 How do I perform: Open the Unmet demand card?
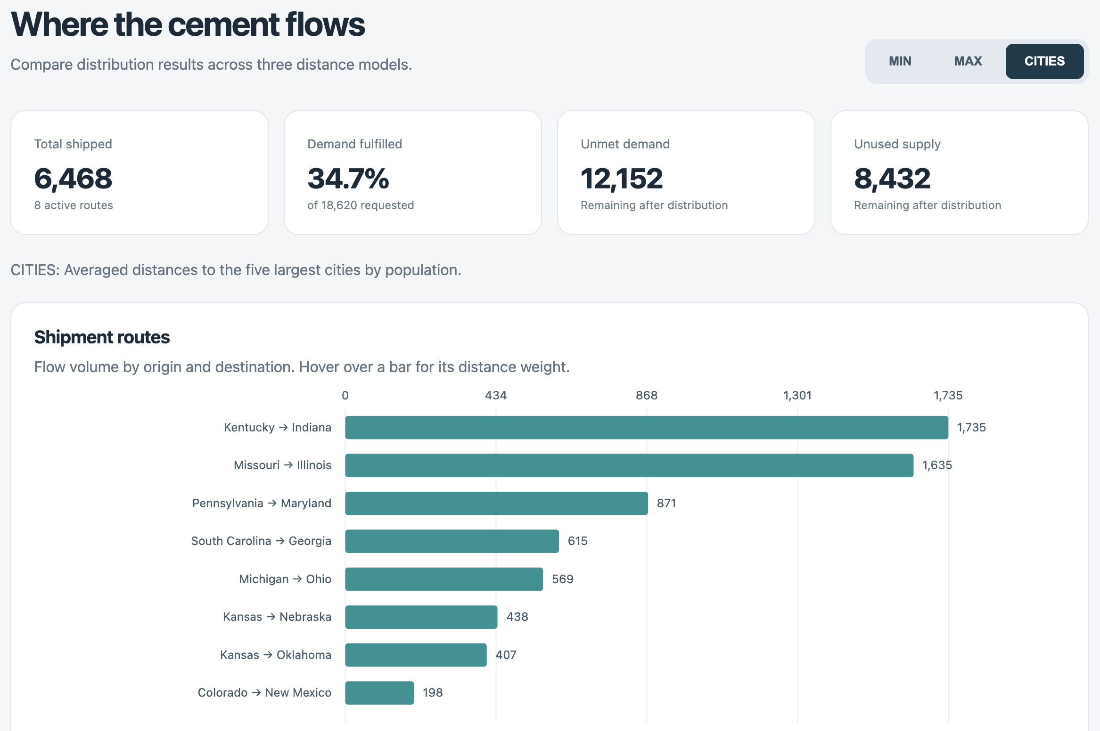coord(686,172)
